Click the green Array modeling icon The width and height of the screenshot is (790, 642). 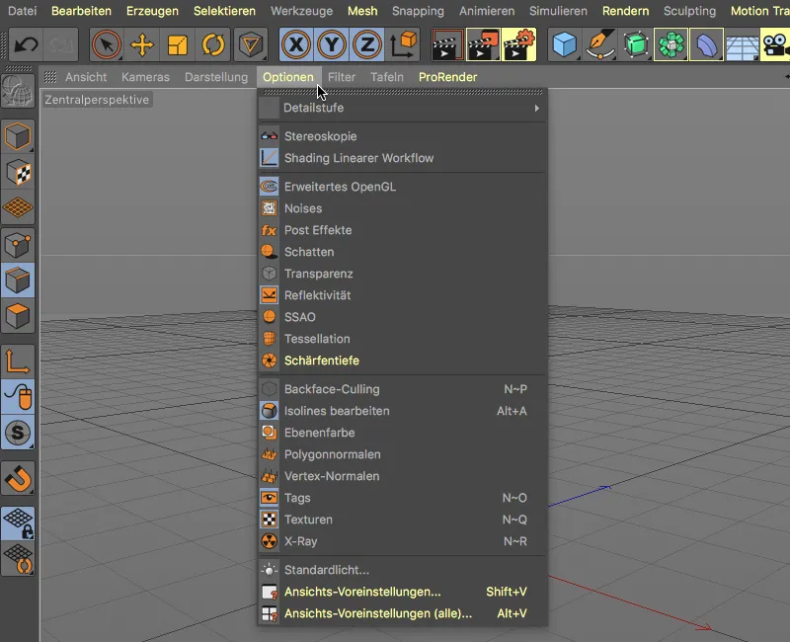[x=671, y=44]
